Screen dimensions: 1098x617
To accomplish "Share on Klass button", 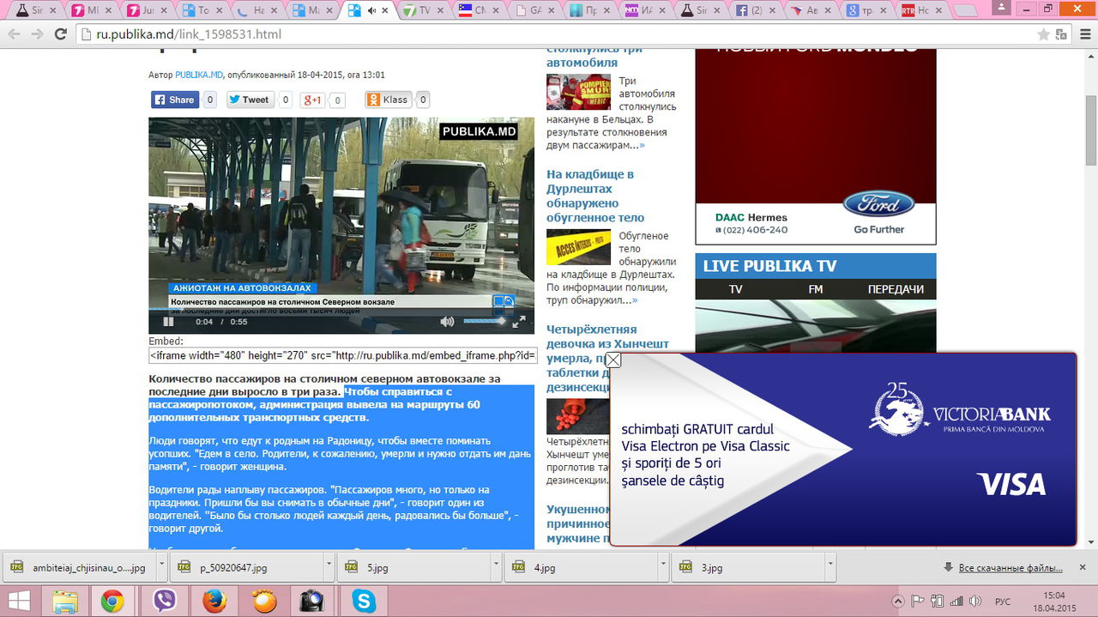I will (x=389, y=100).
